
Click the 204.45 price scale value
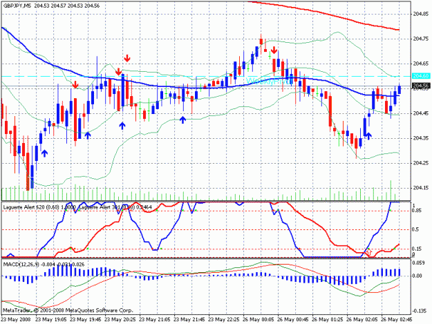point(421,113)
